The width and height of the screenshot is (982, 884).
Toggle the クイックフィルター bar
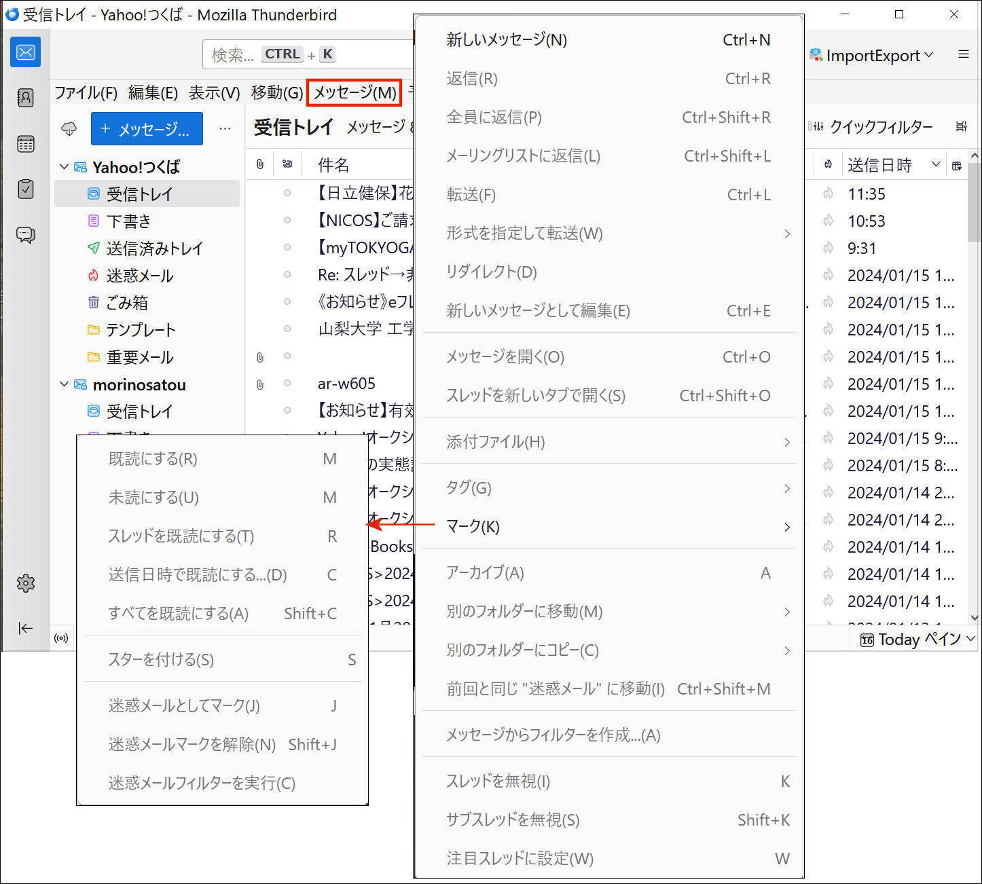point(872,127)
